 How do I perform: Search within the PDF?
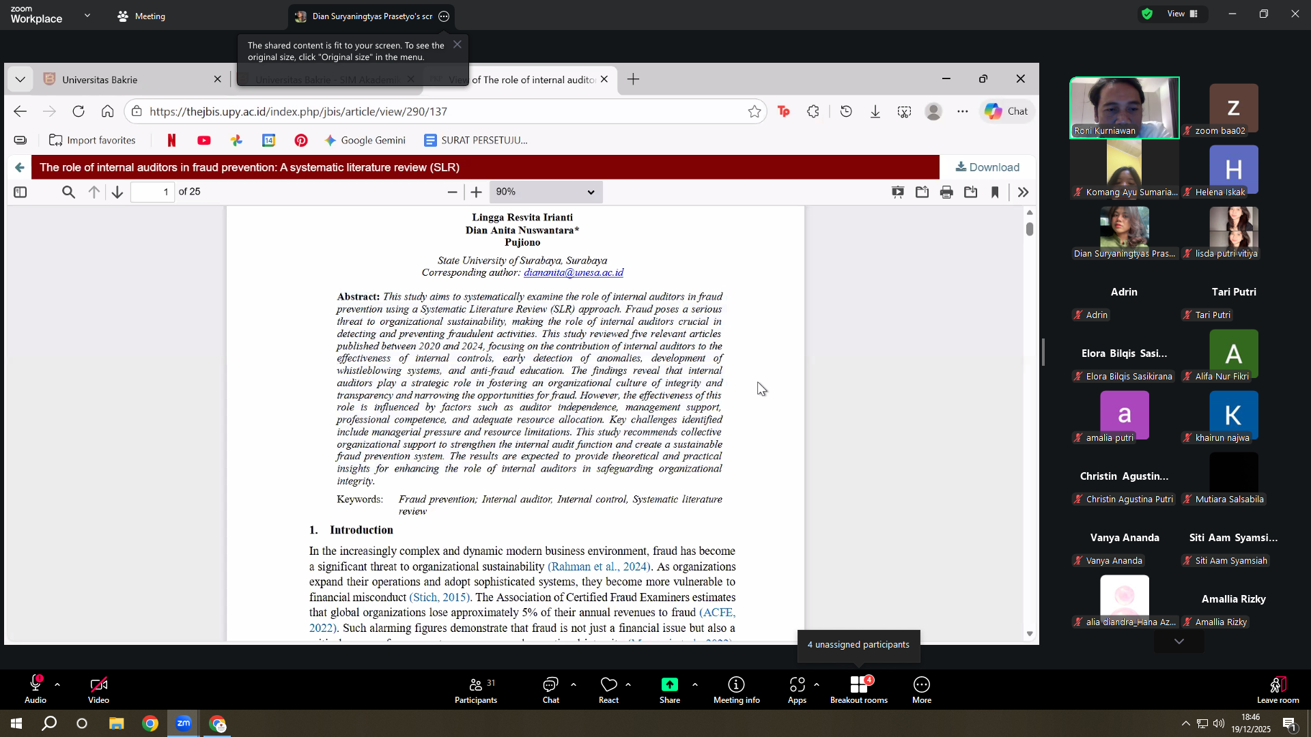click(x=68, y=192)
